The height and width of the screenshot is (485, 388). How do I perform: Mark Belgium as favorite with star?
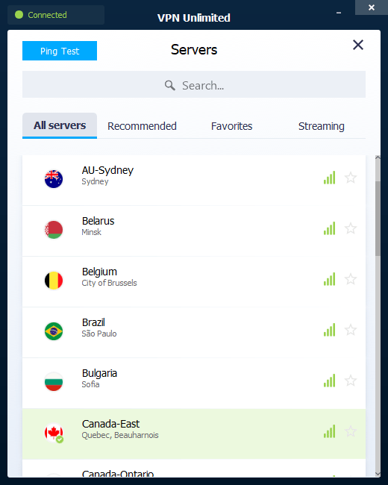pos(351,279)
